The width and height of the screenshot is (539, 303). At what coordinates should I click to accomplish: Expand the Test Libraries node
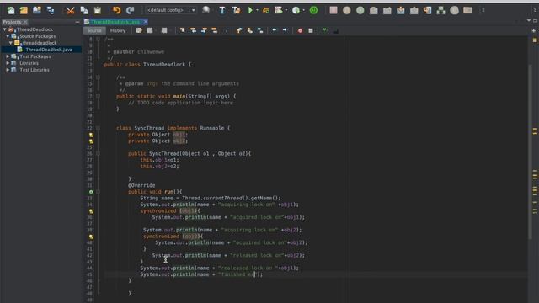click(8, 70)
